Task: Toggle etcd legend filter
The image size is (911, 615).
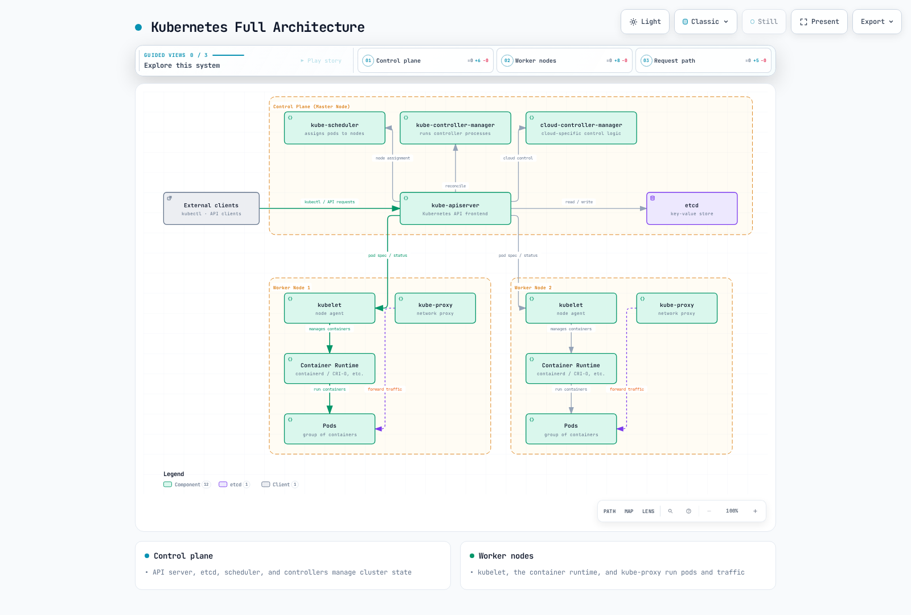Action: [x=234, y=485]
